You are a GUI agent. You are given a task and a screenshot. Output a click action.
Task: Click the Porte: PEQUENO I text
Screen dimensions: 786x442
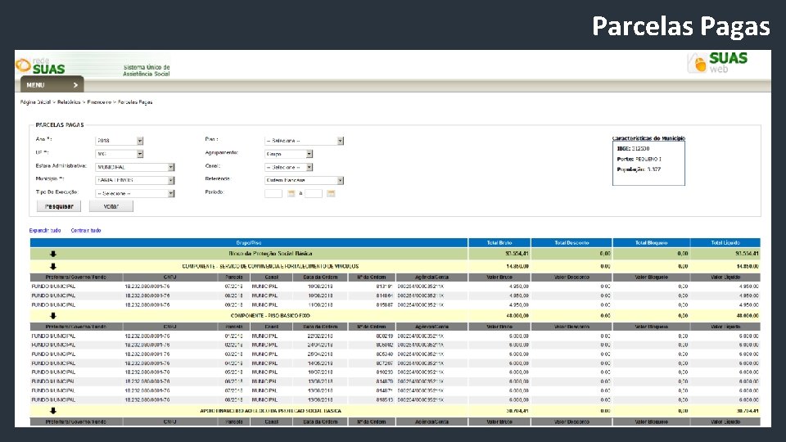click(639, 160)
